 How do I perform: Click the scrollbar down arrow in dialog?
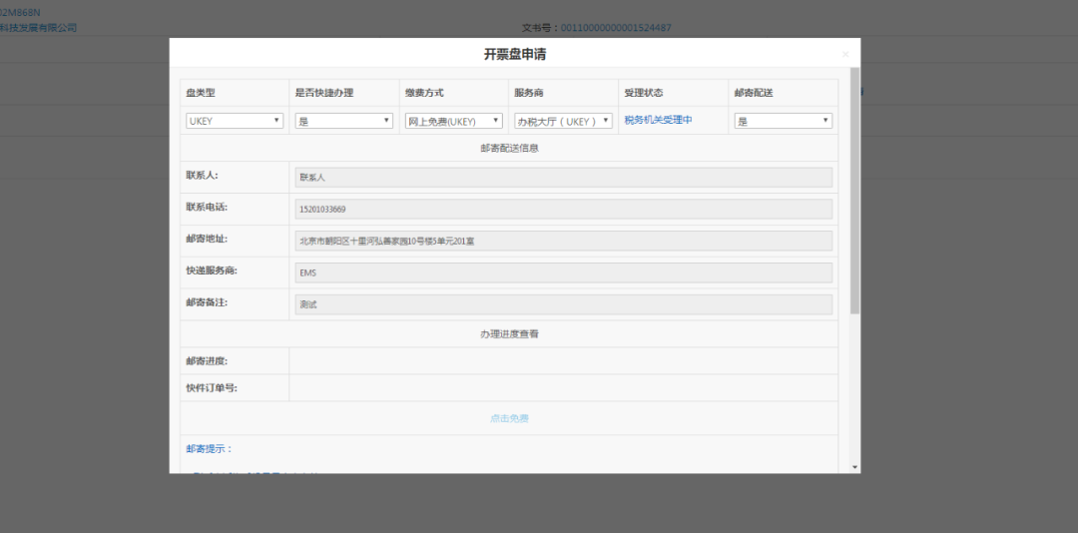pos(854,466)
